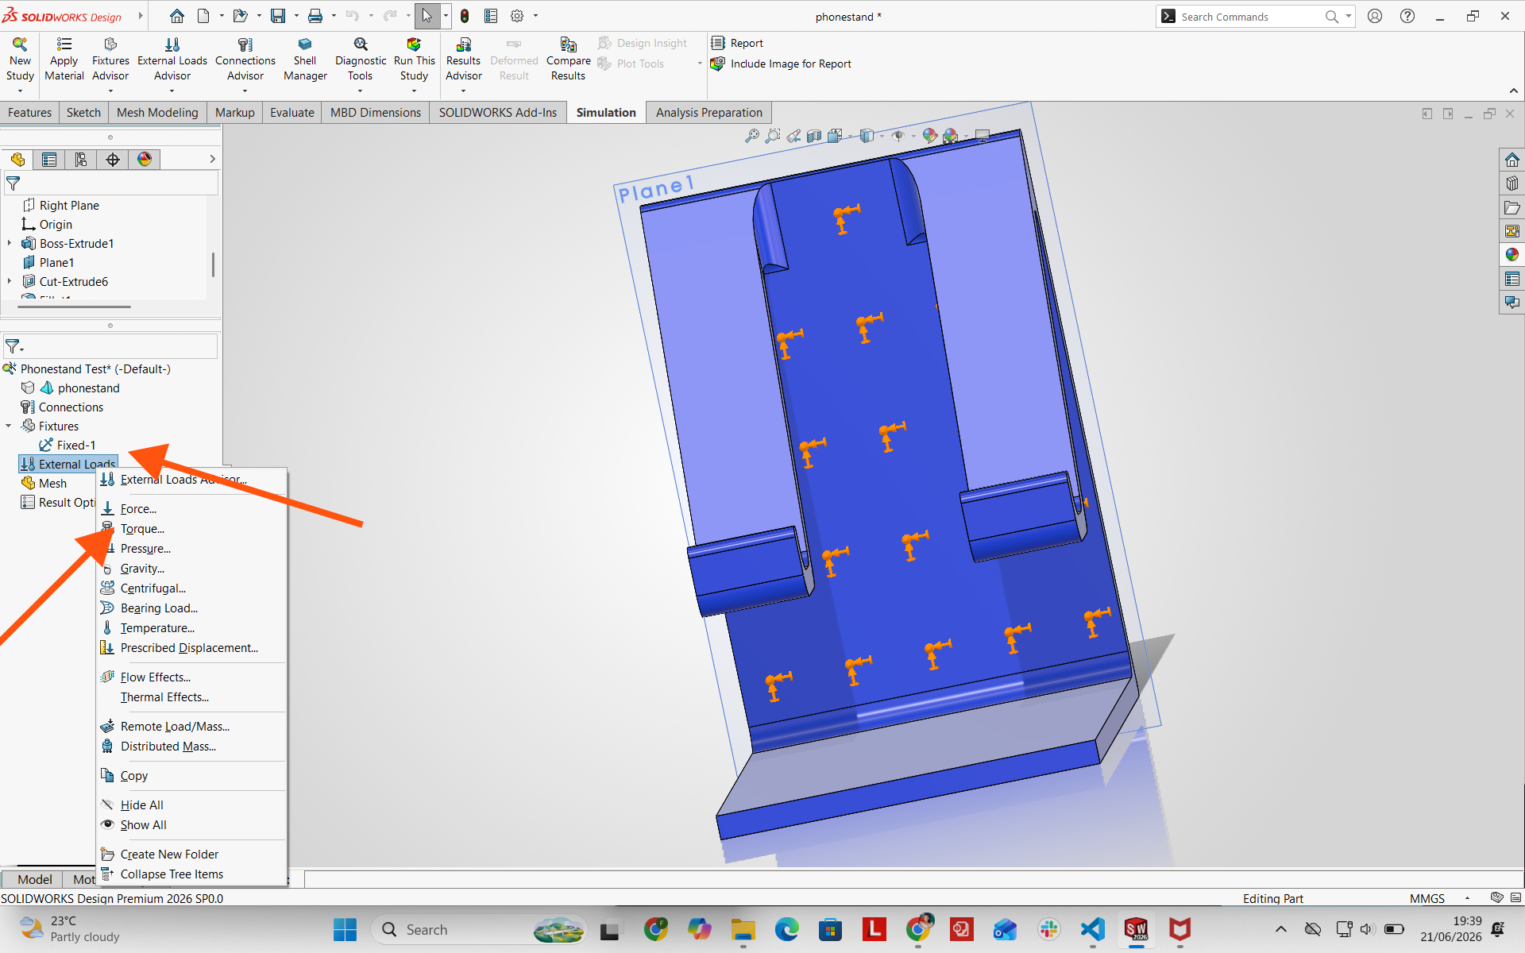Open the Appearances tab in the task pane
The width and height of the screenshot is (1525, 953).
coord(1511,254)
